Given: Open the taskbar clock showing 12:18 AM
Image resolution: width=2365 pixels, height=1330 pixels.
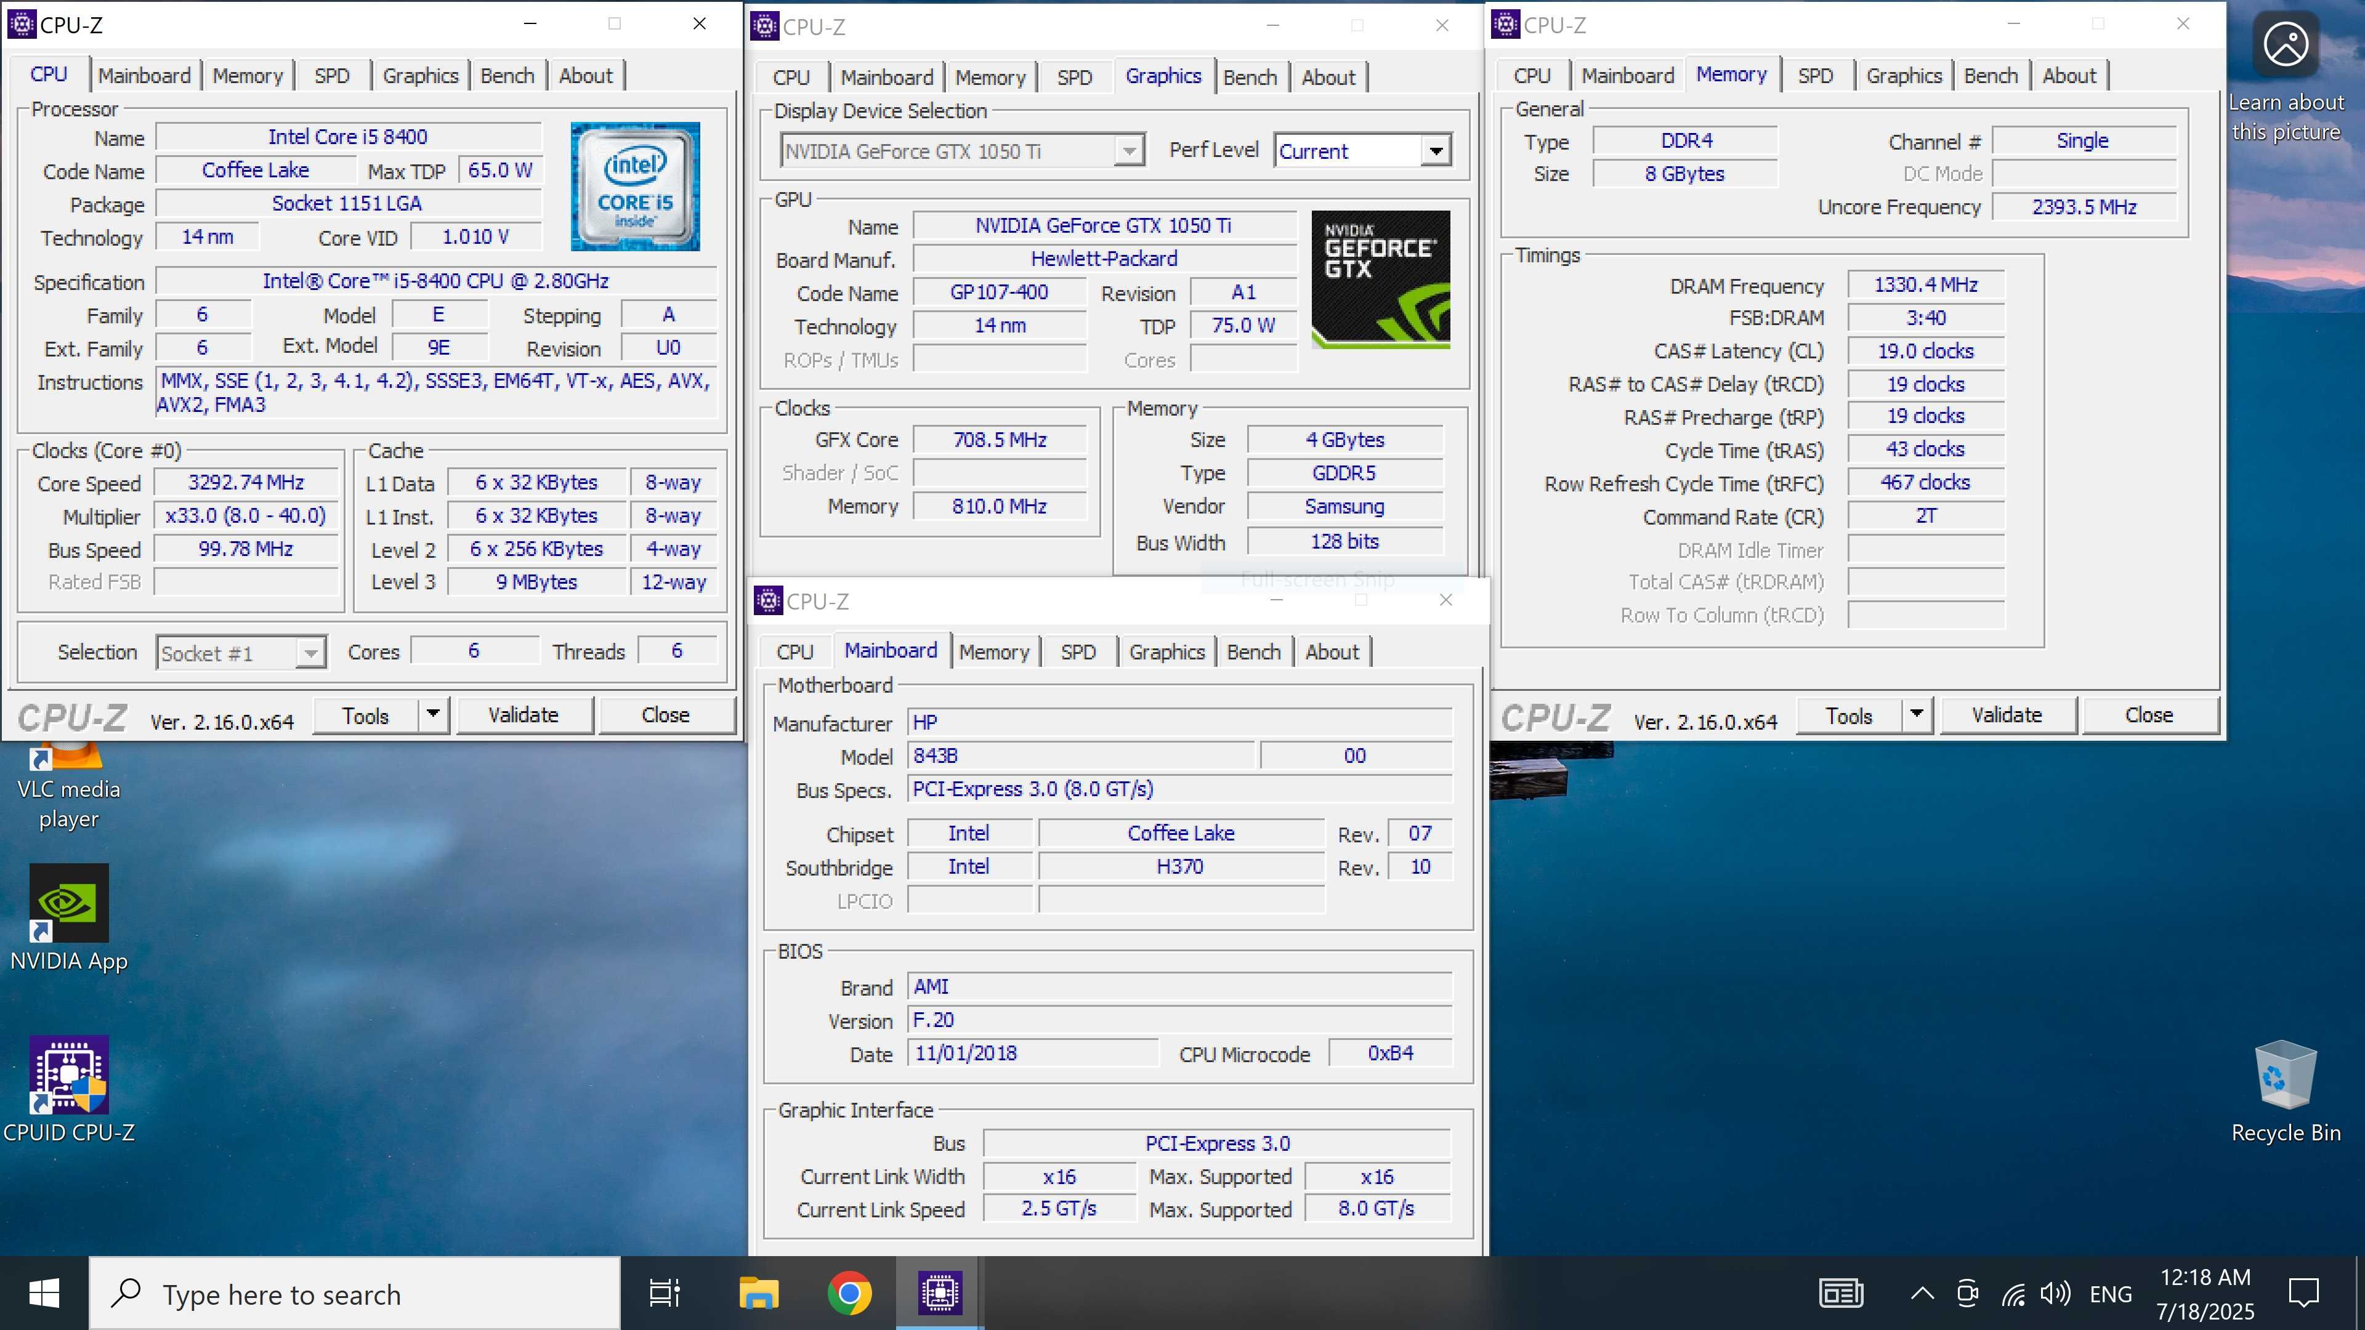Looking at the screenshot, I should coord(2204,1293).
